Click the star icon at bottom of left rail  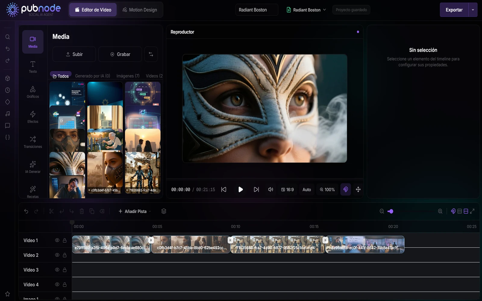pyautogui.click(x=8, y=294)
